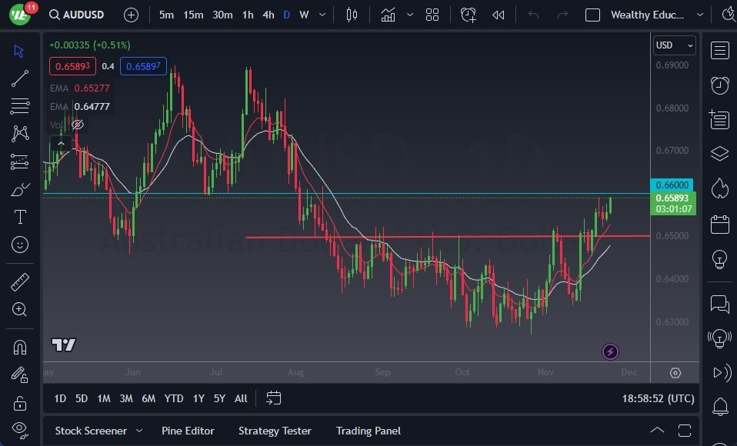Switch to the Pine Editor tab
737x446 pixels.
[188, 431]
